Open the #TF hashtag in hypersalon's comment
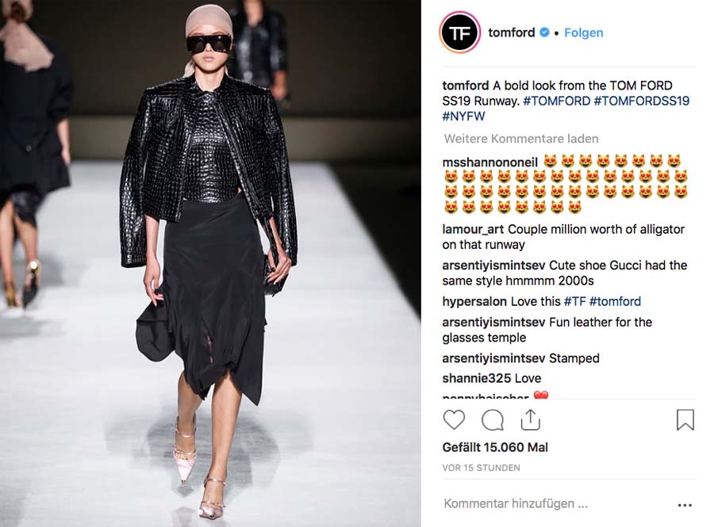 [574, 301]
